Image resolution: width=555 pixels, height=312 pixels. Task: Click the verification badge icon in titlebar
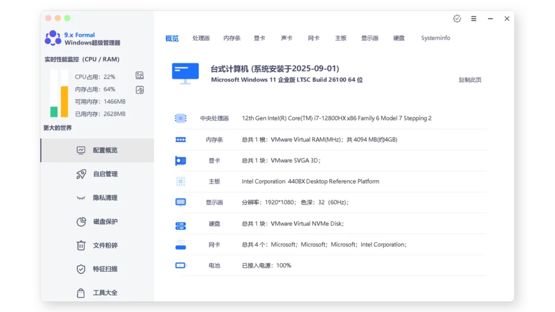[457, 18]
